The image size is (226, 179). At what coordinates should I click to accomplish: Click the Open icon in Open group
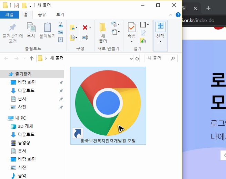[x=143, y=24]
